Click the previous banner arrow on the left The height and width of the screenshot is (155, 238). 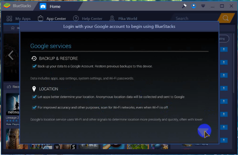pos(11,55)
